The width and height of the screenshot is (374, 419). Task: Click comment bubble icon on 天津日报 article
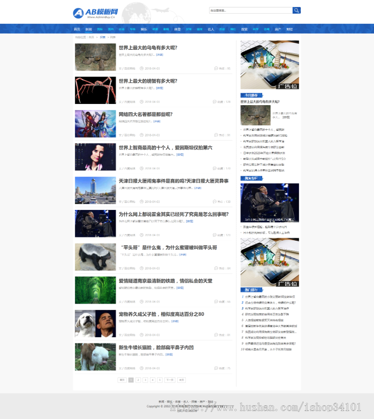tap(214, 202)
